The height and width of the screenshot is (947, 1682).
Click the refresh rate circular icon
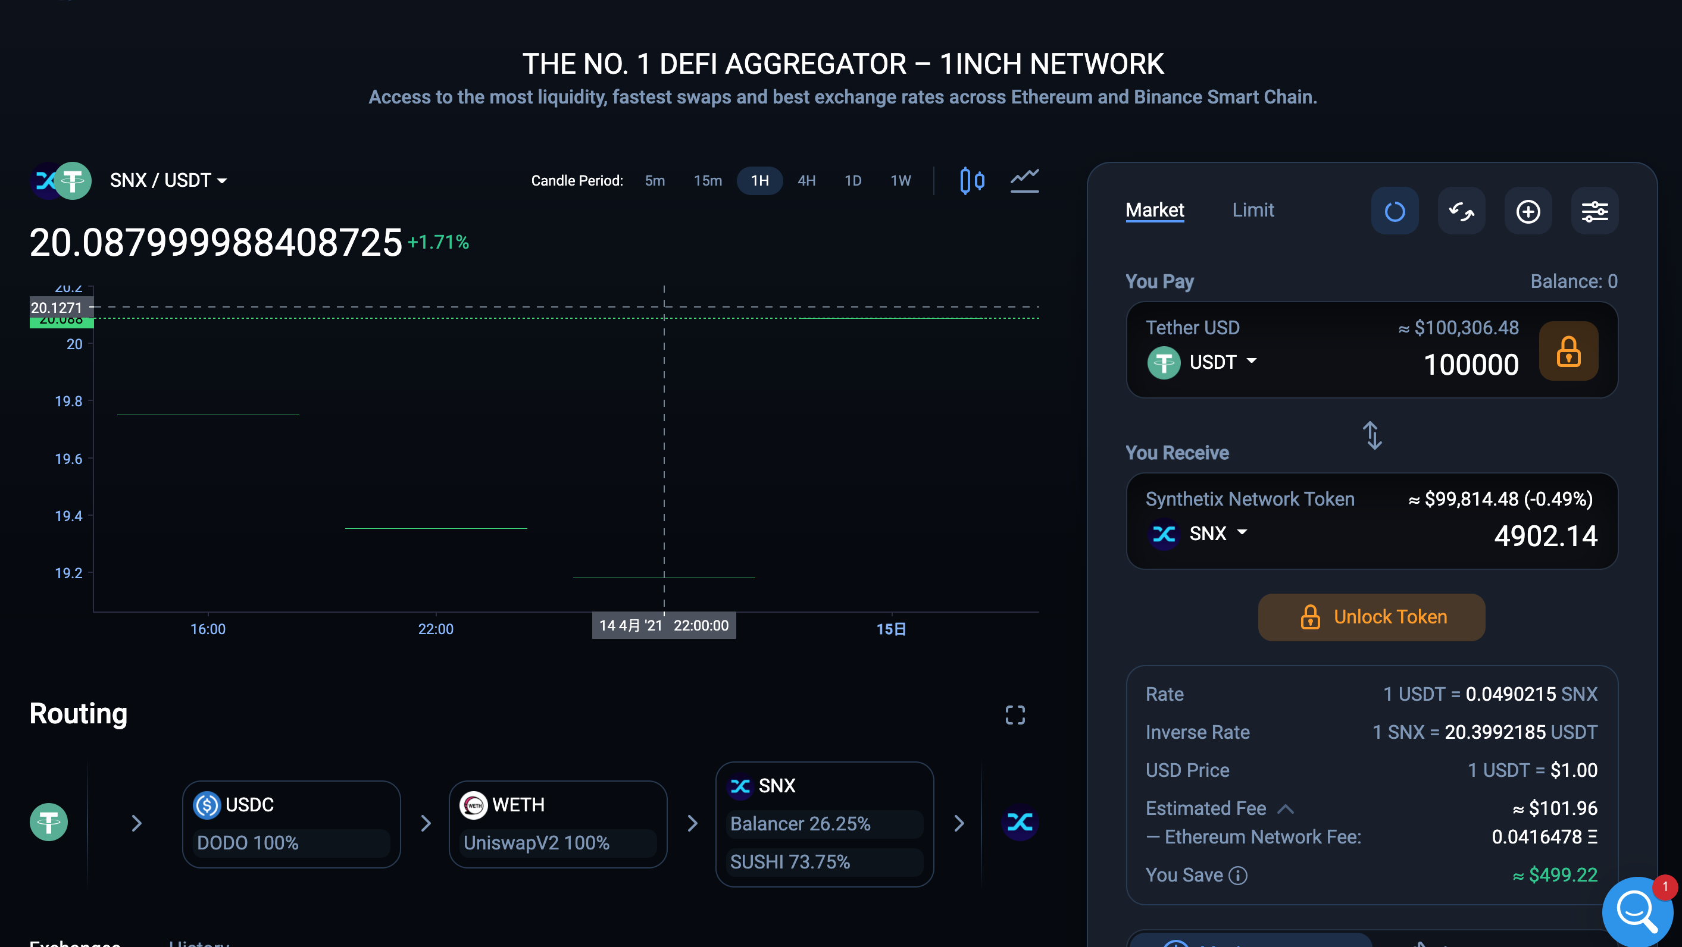click(x=1394, y=211)
